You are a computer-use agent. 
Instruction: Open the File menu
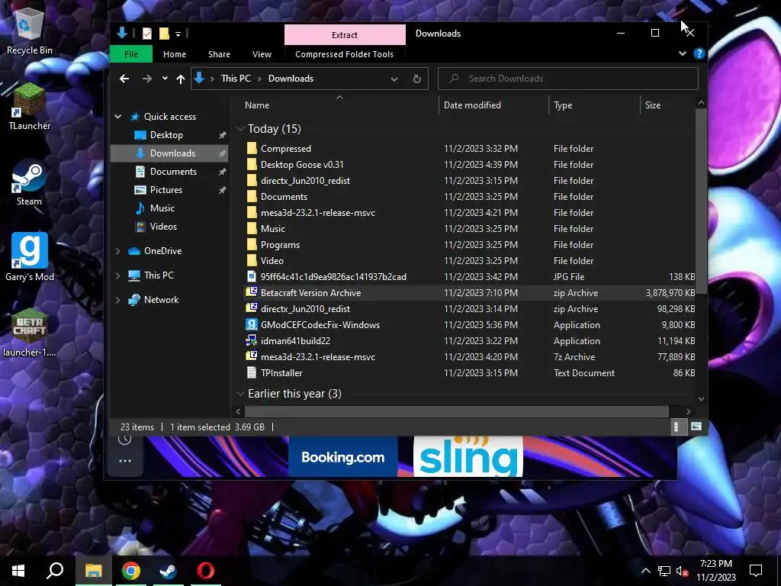[x=131, y=54]
